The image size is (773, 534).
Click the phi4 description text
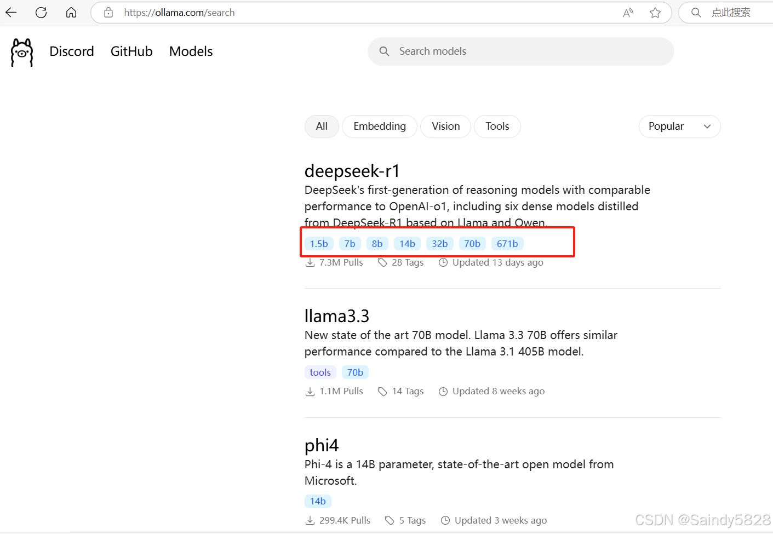point(459,472)
